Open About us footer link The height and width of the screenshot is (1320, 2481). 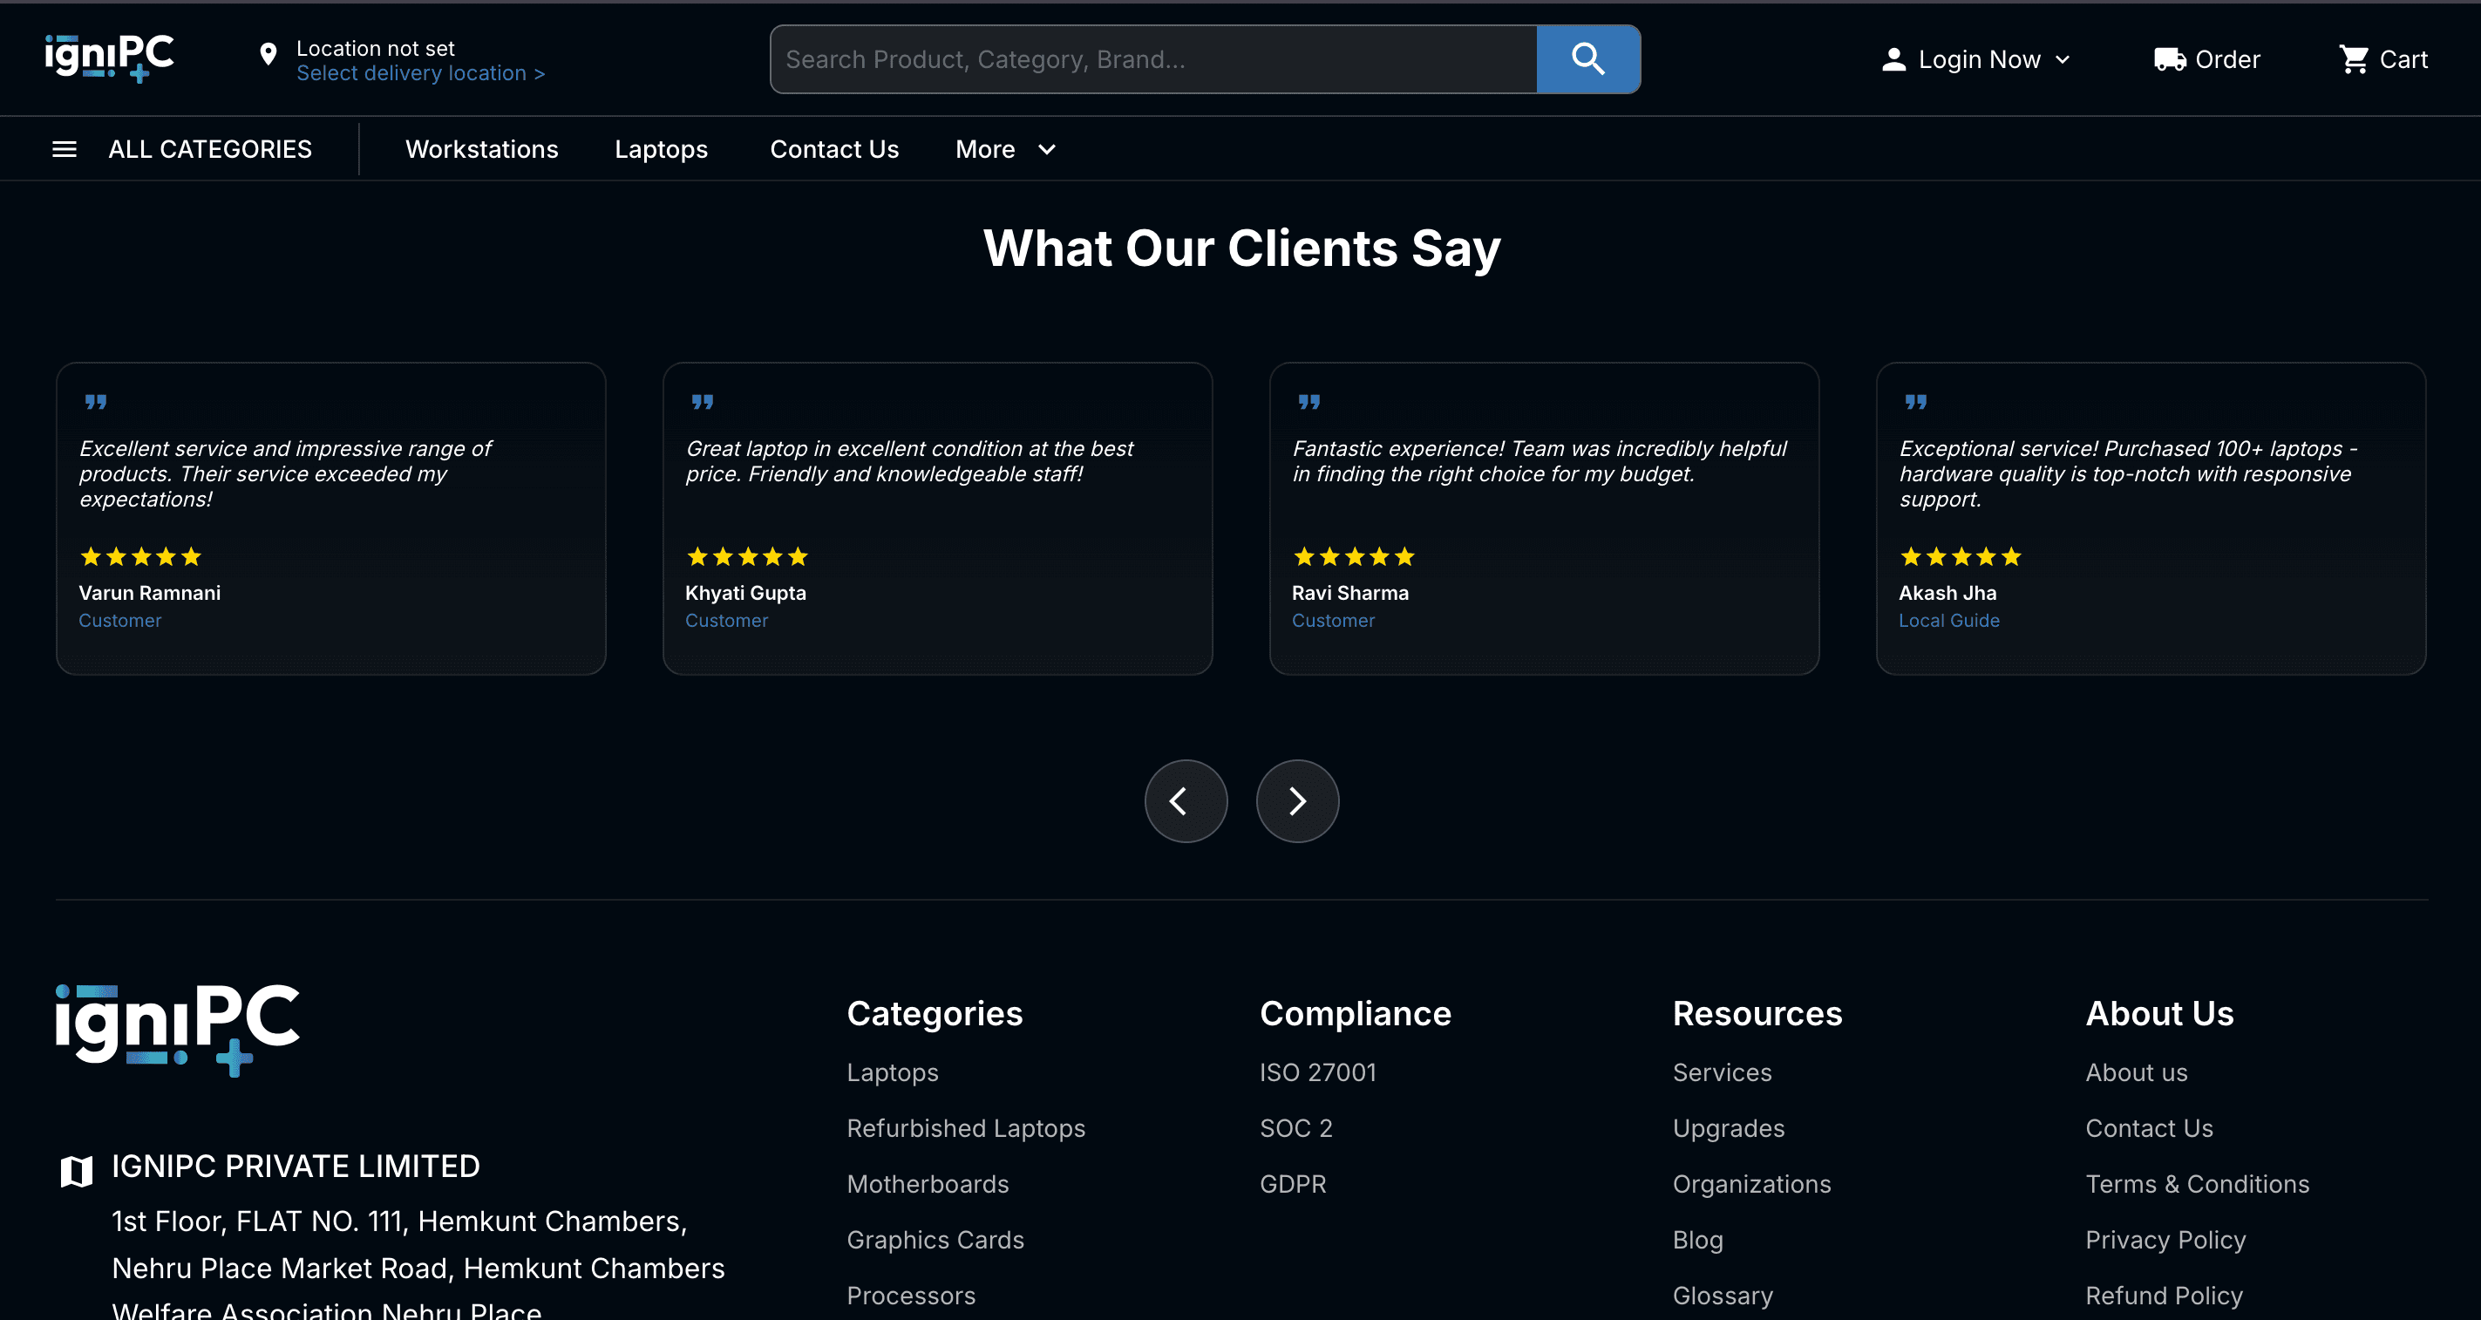click(2135, 1072)
